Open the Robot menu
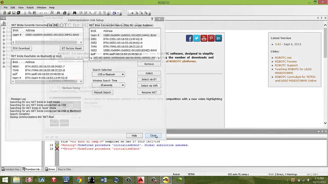The height and width of the screenshot is (184, 328). 30,7
